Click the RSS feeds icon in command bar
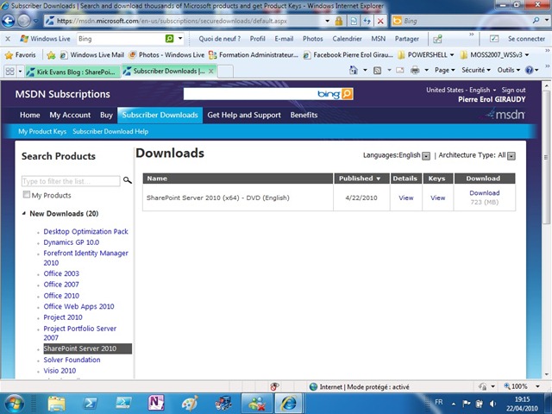Image resolution: width=552 pixels, height=414 pixels. (377, 71)
